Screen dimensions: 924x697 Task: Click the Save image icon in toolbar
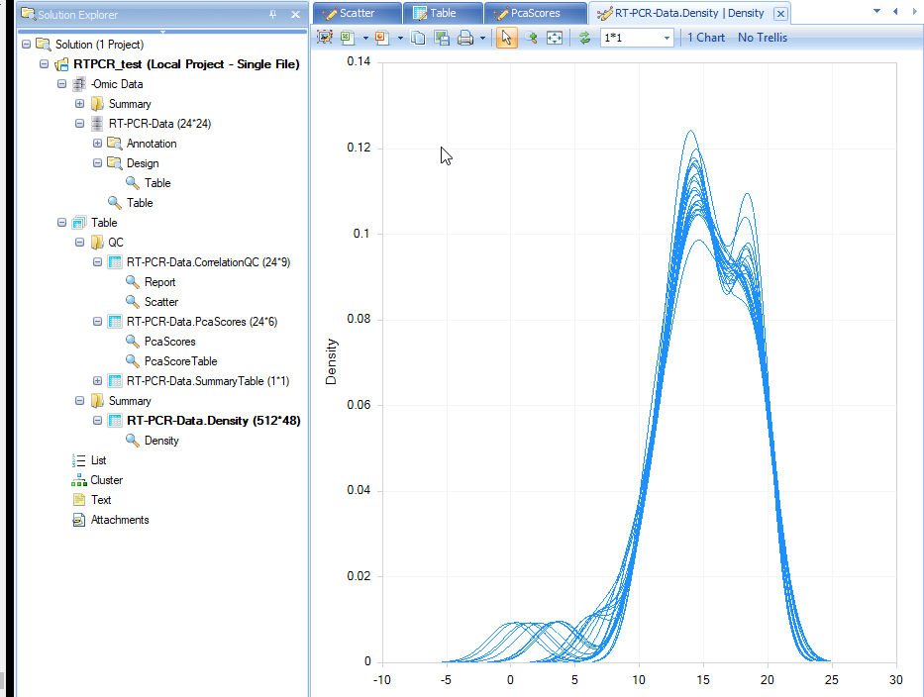(x=442, y=38)
